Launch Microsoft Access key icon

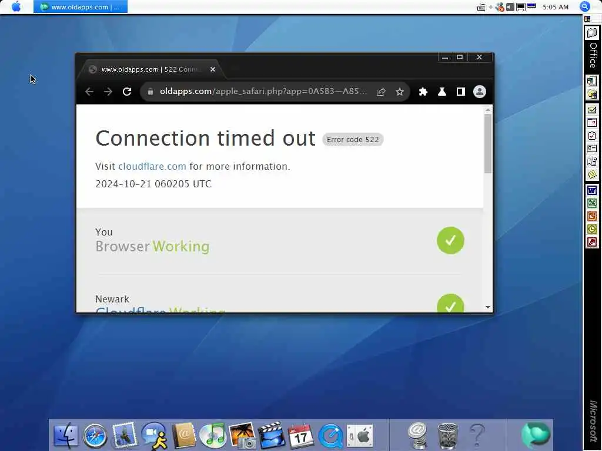591,242
